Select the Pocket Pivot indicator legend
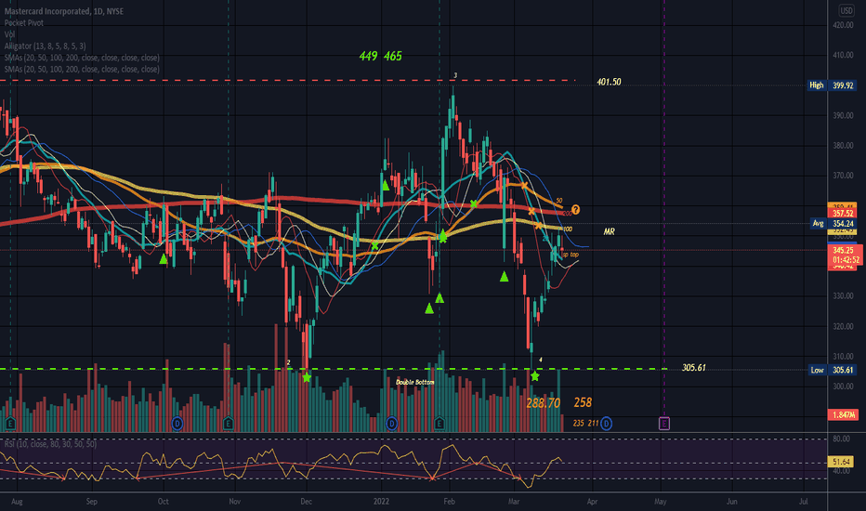The height and width of the screenshot is (511, 866). (24, 22)
